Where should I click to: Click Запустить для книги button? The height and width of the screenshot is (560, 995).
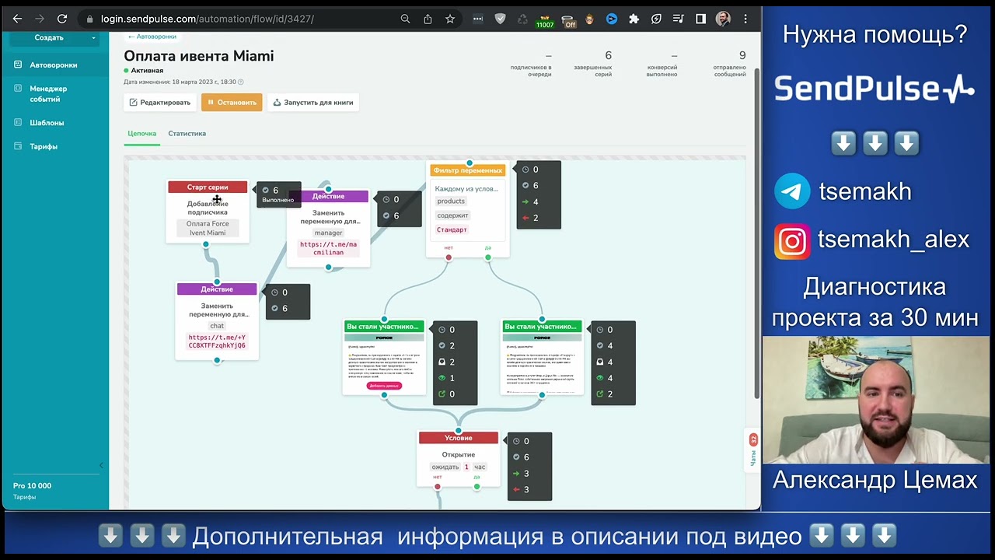click(x=313, y=103)
